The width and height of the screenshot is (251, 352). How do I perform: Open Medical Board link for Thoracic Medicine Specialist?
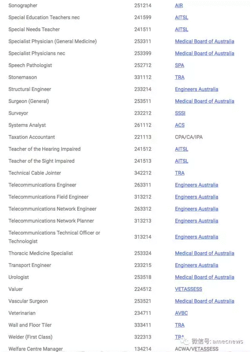[205, 253]
